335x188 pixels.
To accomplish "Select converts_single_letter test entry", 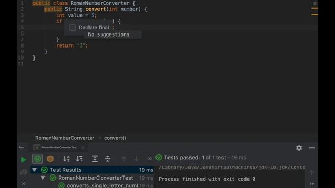I will (x=103, y=185).
